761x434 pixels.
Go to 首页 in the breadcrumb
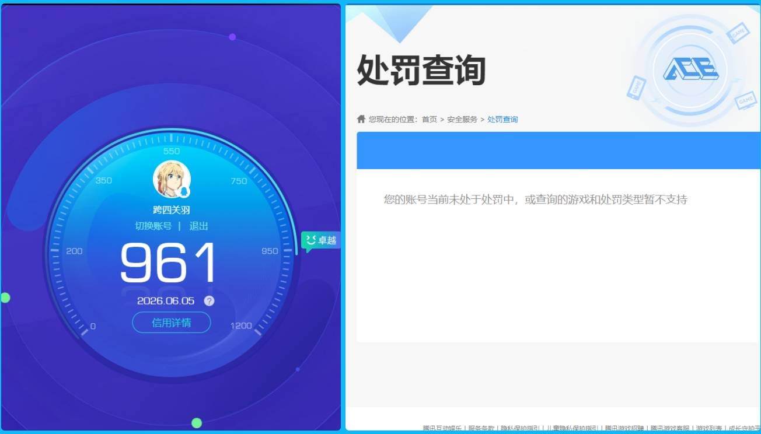click(x=430, y=120)
